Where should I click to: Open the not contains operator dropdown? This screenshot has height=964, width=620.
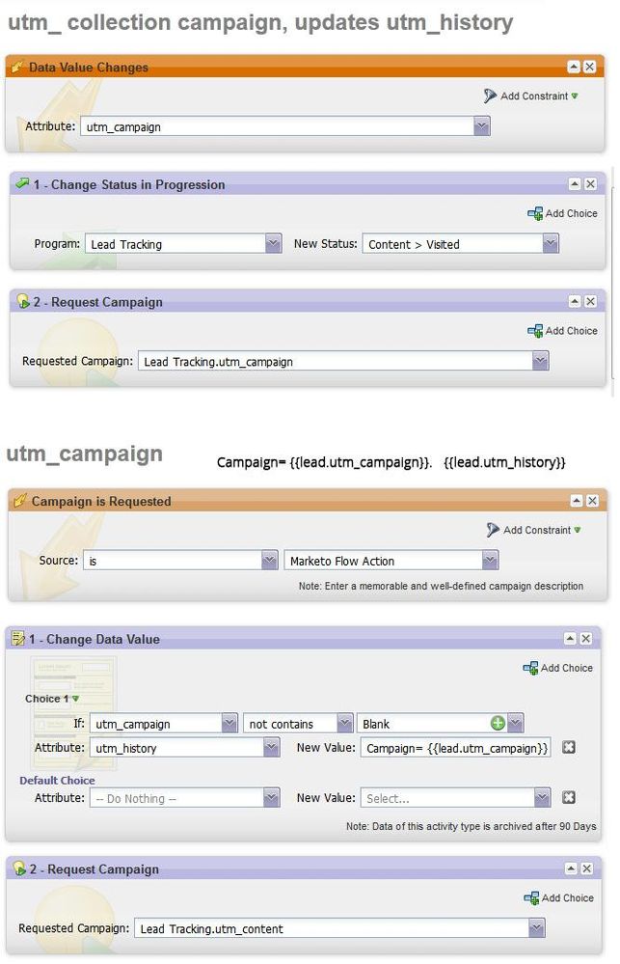click(x=345, y=724)
